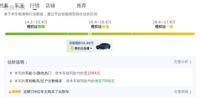Click the red up-arrow price icon

pos(11,73)
